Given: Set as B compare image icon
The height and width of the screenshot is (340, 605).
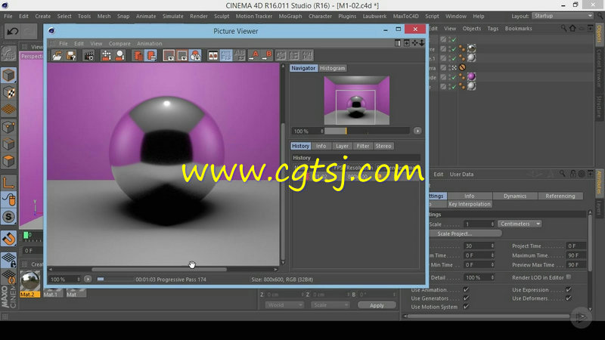Looking at the screenshot, I should [x=267, y=55].
